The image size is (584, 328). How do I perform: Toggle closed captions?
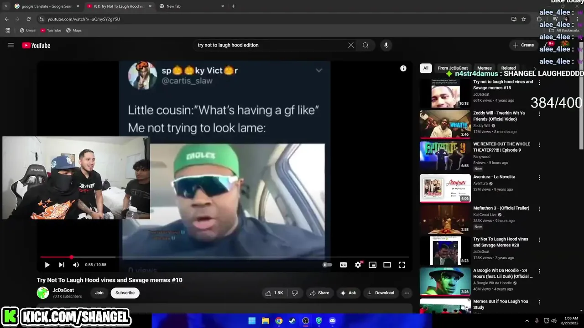click(343, 265)
